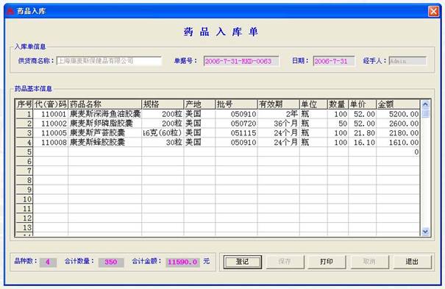The image size is (445, 289).
Task: Click the 取消 button
Action: [369, 262]
